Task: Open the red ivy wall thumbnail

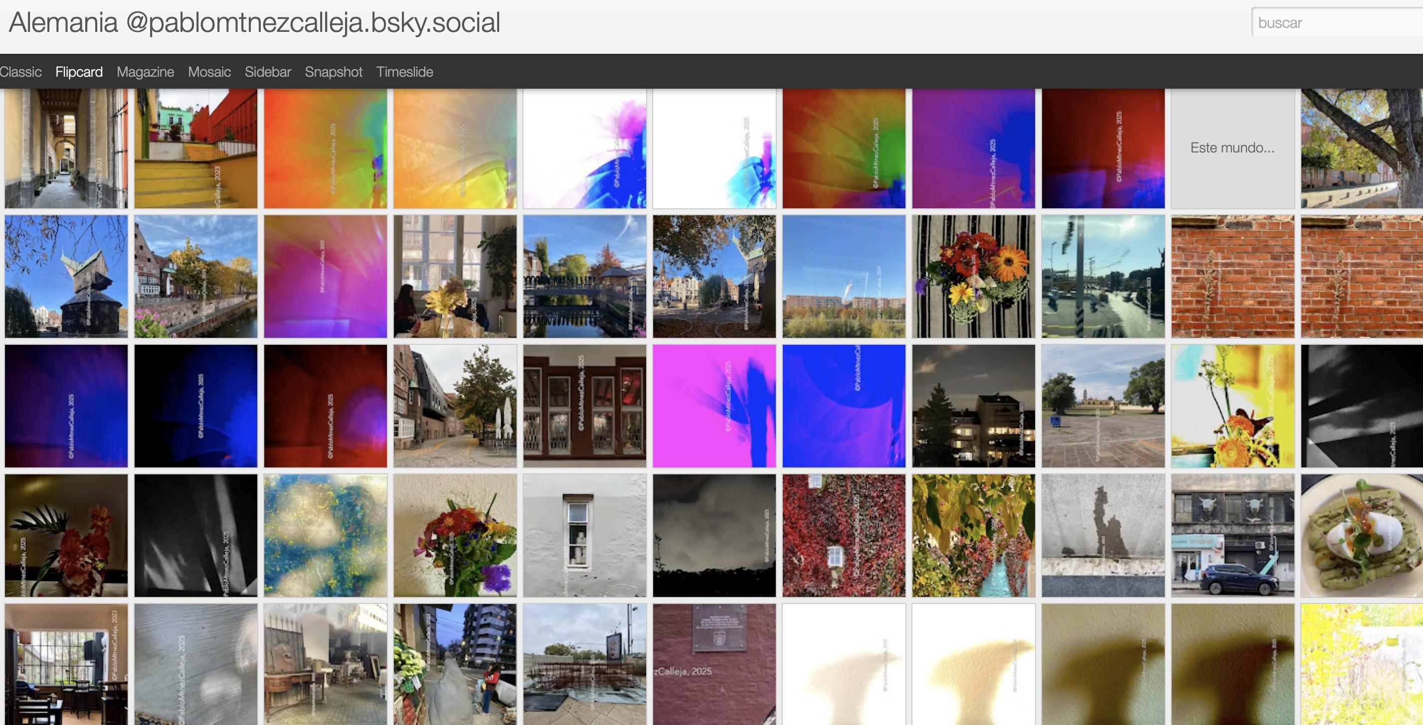Action: point(844,536)
